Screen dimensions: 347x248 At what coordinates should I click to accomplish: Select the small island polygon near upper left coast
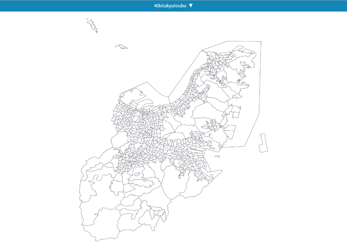click(122, 47)
